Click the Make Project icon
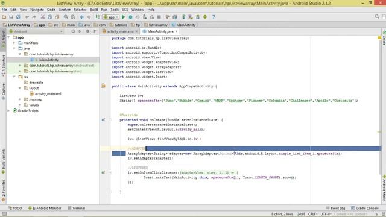The height and width of the screenshot is (217, 386). coord(98,17)
